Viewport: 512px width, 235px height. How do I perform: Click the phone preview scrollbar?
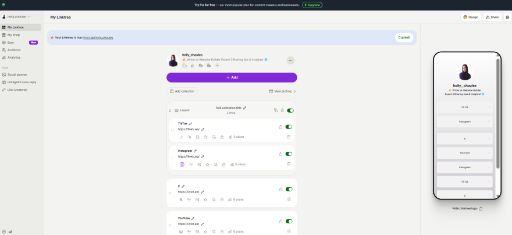(x=498, y=113)
